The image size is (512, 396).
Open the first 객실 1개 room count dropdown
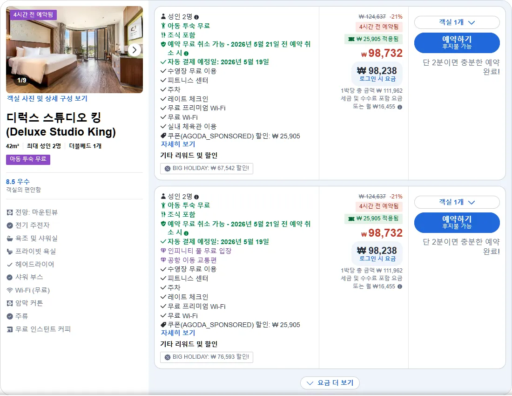[457, 22]
